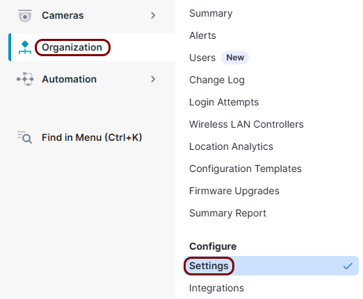
Task: Open Wireless LAN Controllers
Action: pos(246,124)
